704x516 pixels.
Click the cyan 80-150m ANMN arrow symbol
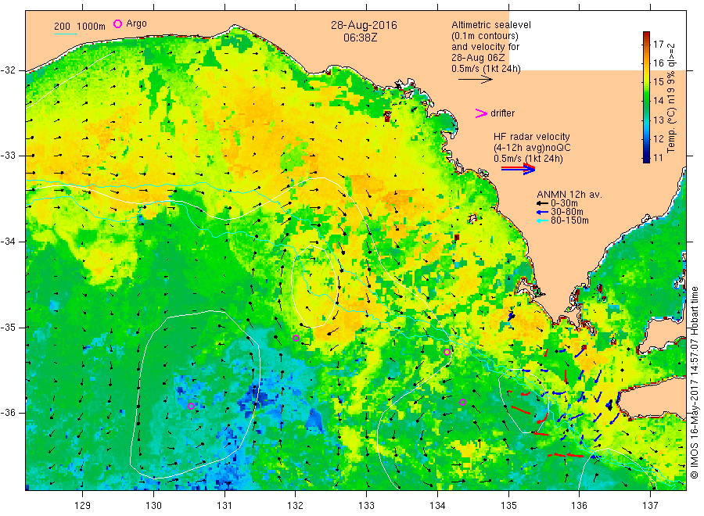tap(542, 220)
